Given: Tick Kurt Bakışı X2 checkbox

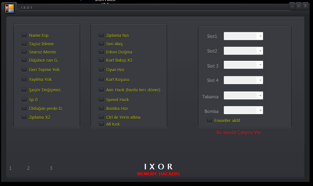Looking at the screenshot, I should [101, 60].
